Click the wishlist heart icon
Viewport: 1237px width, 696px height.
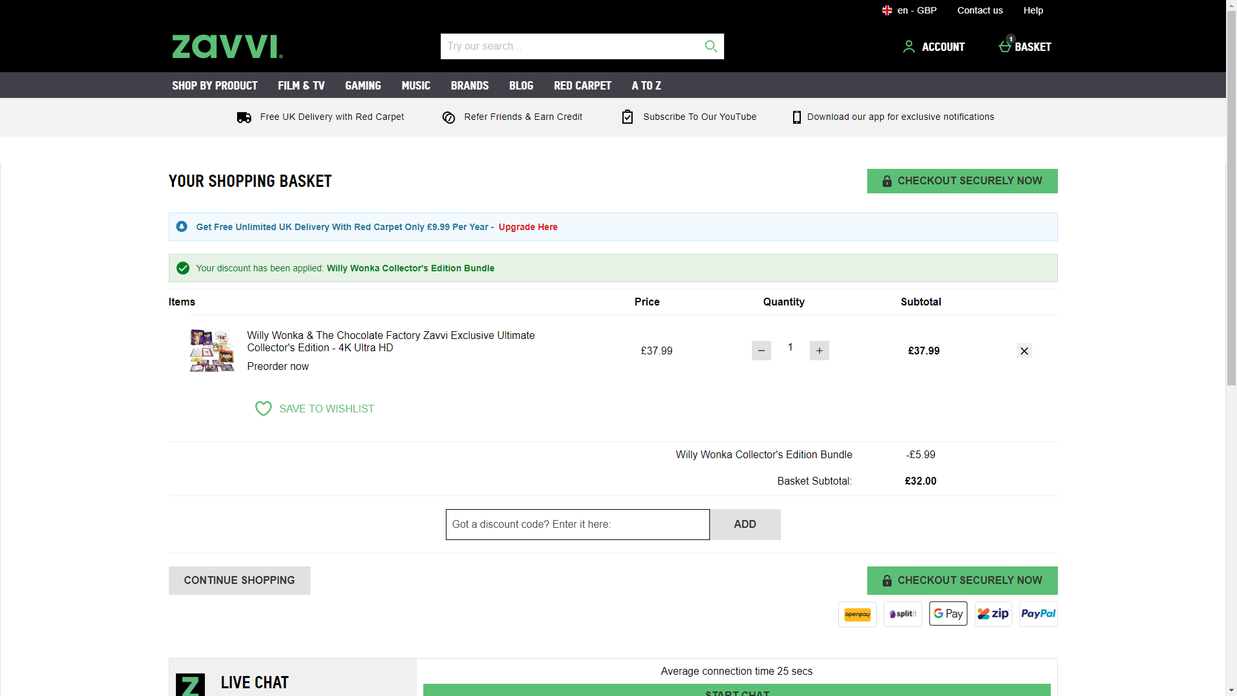click(264, 409)
